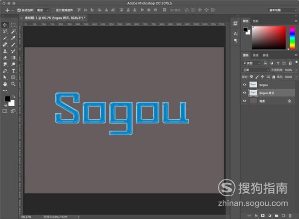Open the three-dots Edit Toolbar button

point(5,91)
